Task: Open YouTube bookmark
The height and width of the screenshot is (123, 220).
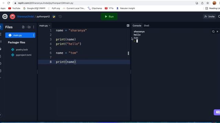Action: click(14, 8)
